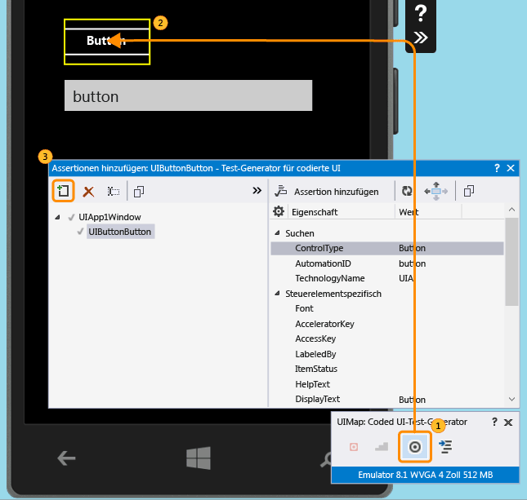Click the crosshair add assertions icon
The height and width of the screenshot is (500, 527).
415,447
